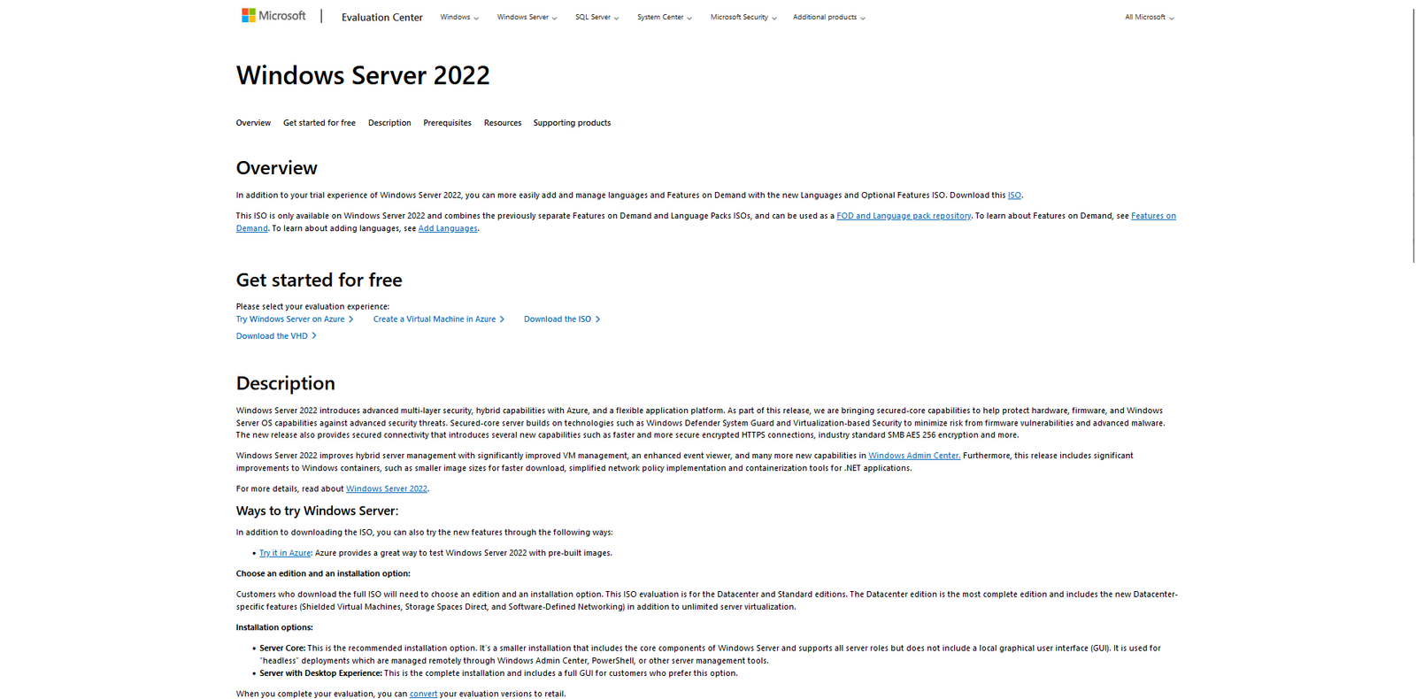1416x699 pixels.
Task: Select the Prerequisites tab
Action: pyautogui.click(x=447, y=123)
